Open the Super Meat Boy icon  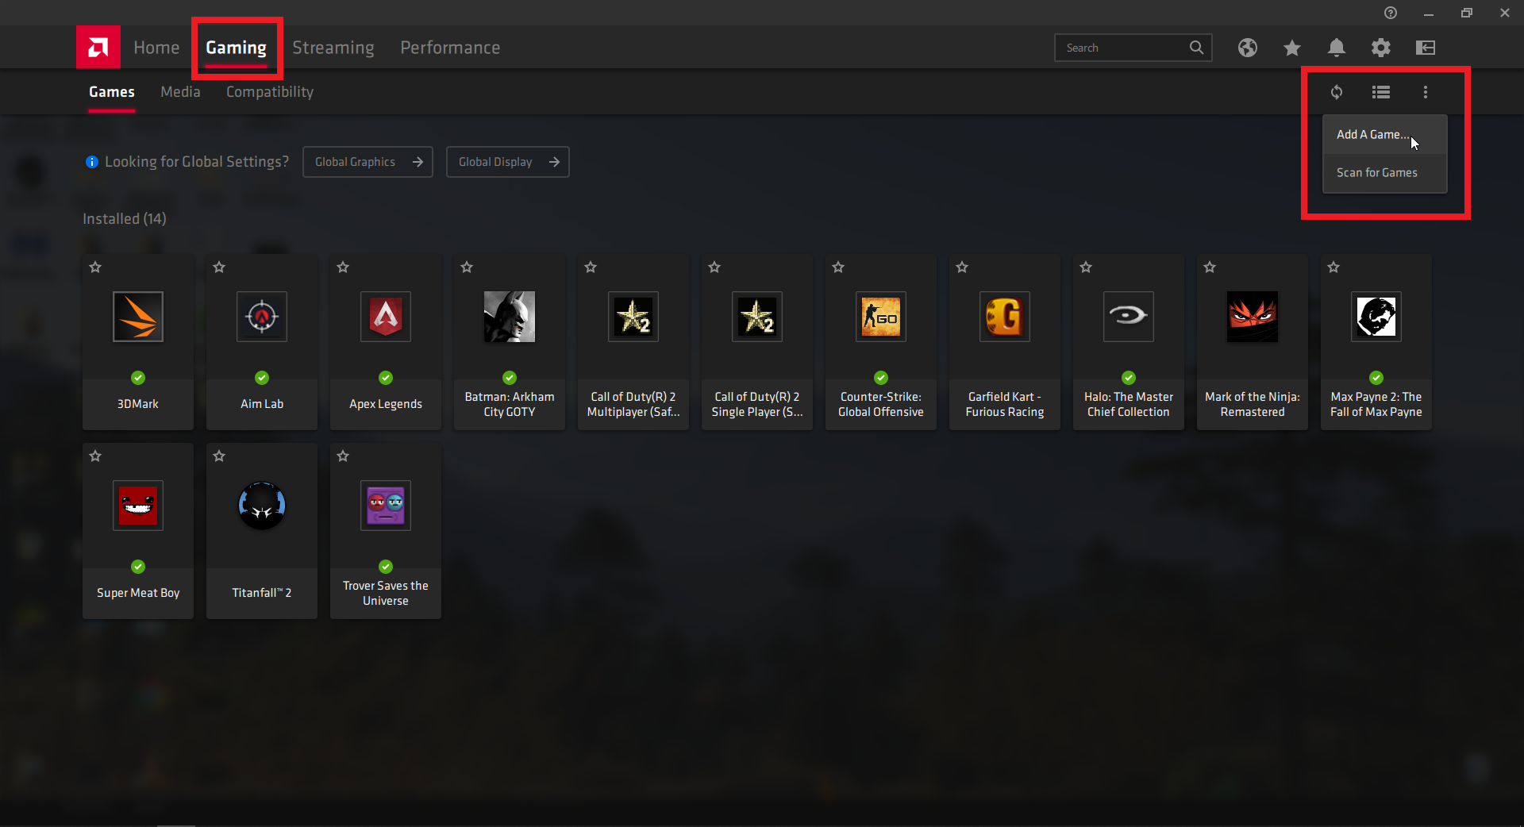coord(138,506)
